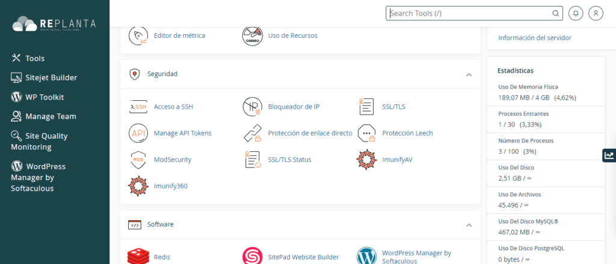This screenshot has width=616, height=264.
Task: Click the Software section title
Action: click(160, 224)
